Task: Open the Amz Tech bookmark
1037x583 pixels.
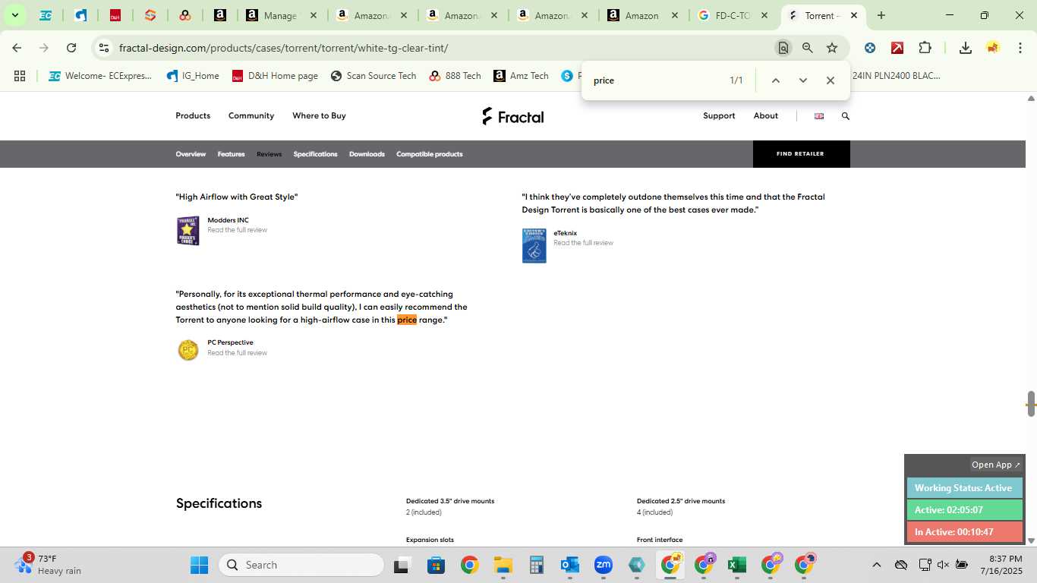Action: tap(521, 76)
